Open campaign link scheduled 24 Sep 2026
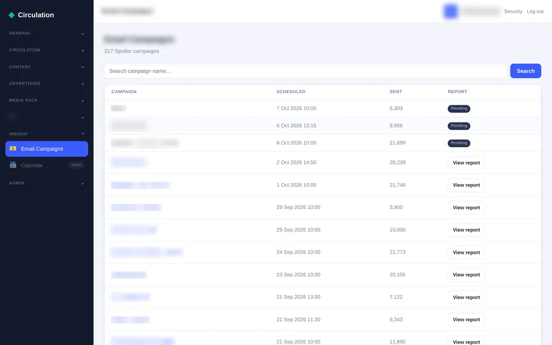Viewport: 552px width, 345px height. 147,252
